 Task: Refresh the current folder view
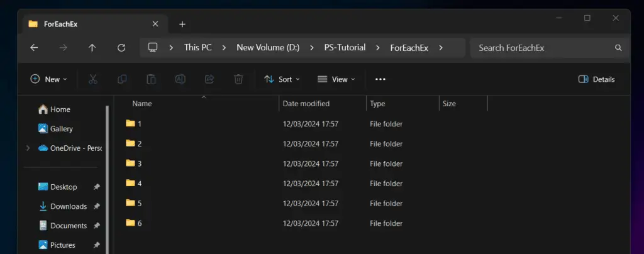point(121,47)
